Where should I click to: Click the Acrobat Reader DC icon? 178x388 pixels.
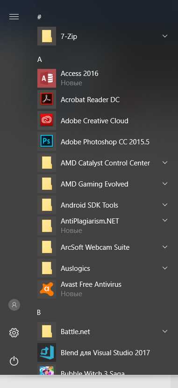[x=47, y=99]
